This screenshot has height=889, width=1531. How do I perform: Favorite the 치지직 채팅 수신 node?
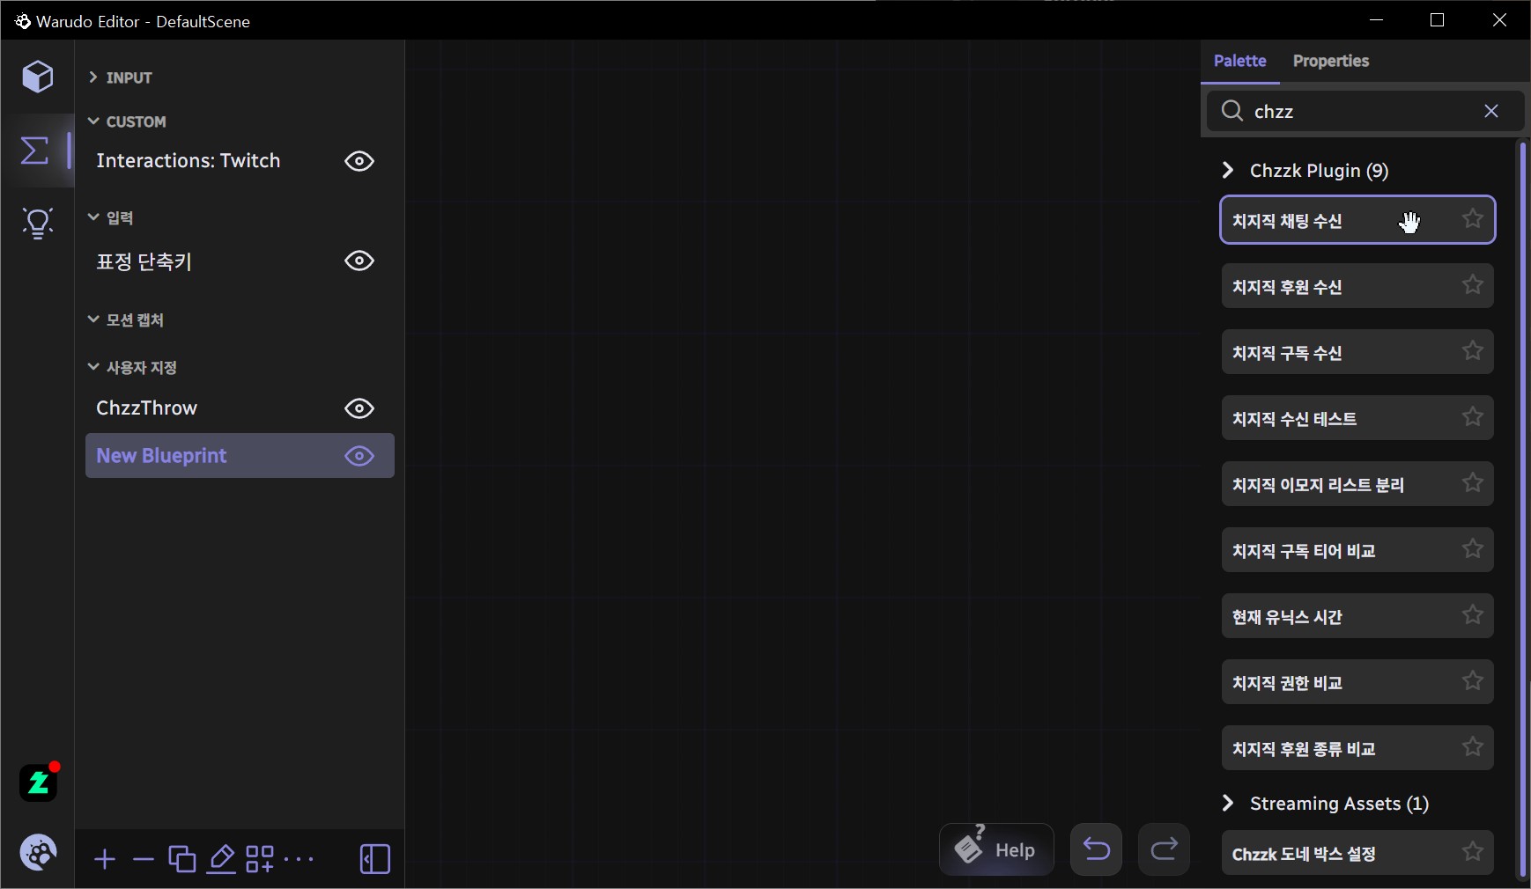pyautogui.click(x=1473, y=219)
